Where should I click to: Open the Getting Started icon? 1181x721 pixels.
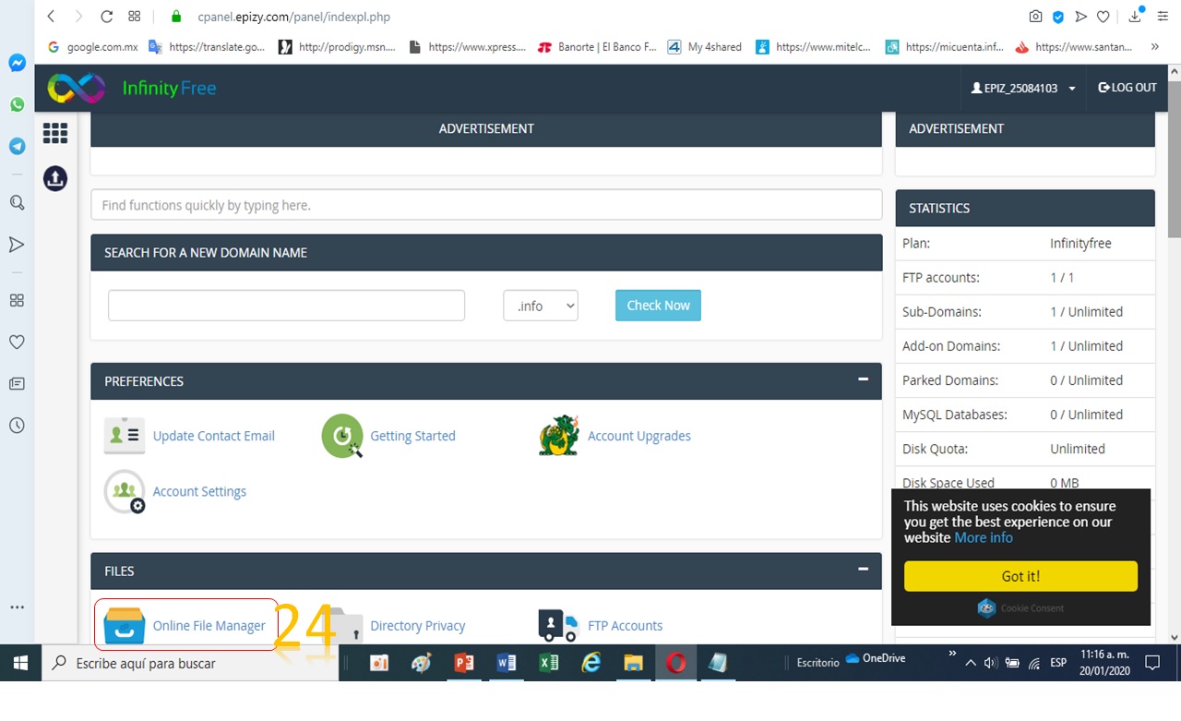(342, 436)
